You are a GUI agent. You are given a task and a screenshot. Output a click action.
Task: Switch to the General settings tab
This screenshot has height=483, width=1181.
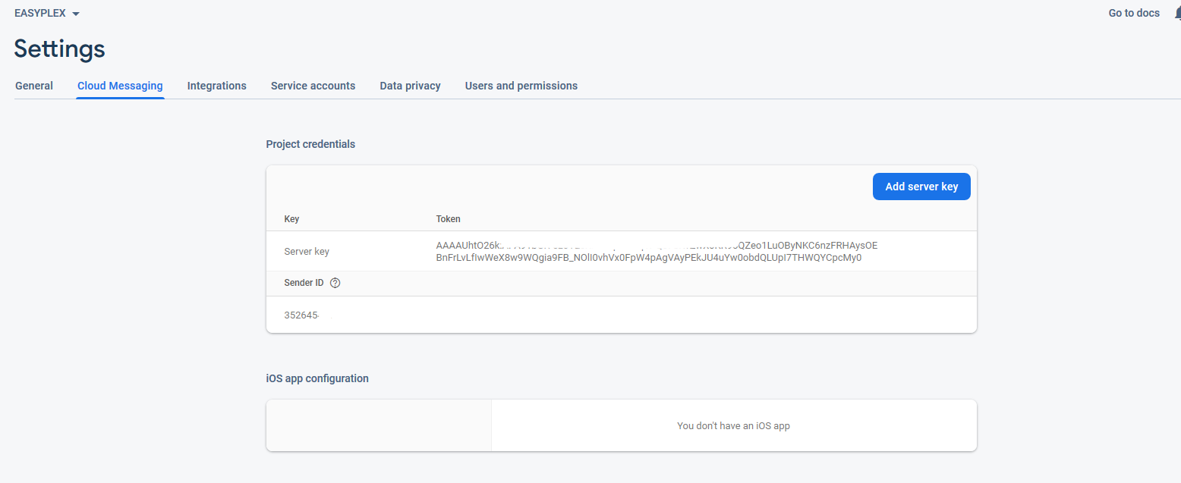[x=33, y=85]
